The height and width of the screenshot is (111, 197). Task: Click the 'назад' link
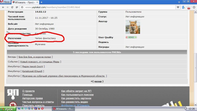click(x=98, y=81)
